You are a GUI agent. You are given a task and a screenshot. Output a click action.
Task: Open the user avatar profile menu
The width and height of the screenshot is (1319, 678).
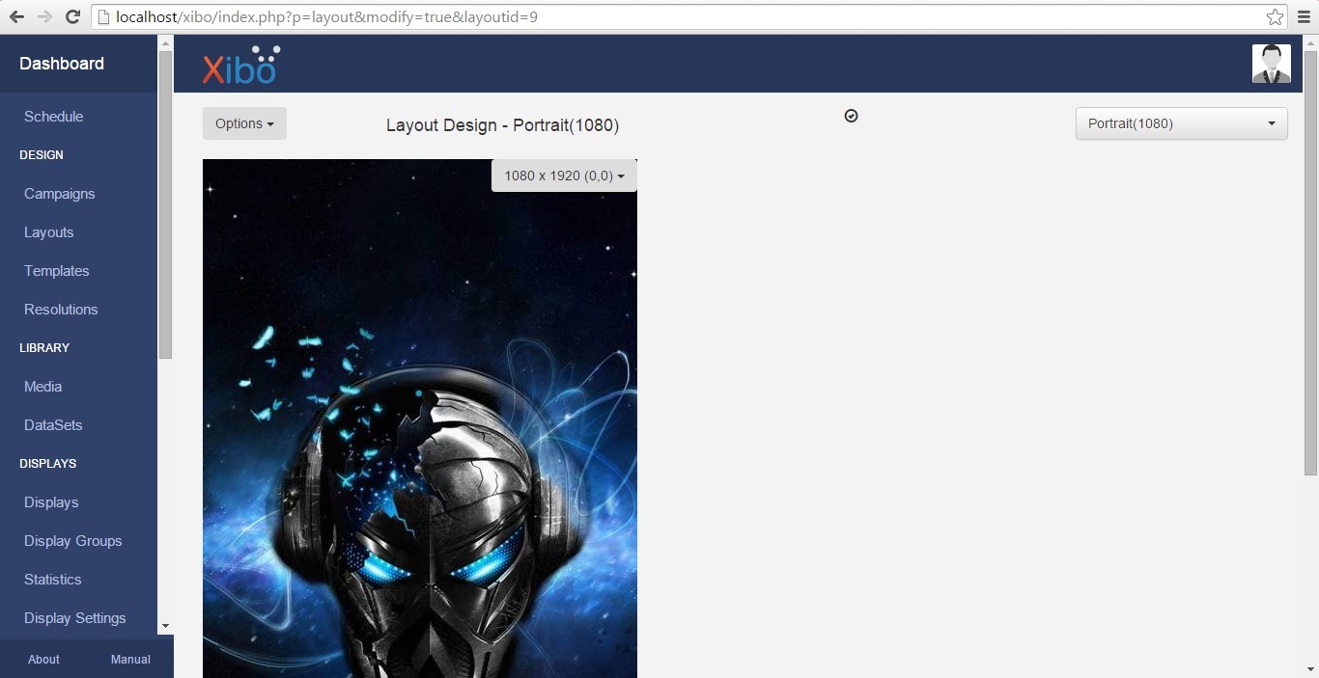tap(1272, 64)
